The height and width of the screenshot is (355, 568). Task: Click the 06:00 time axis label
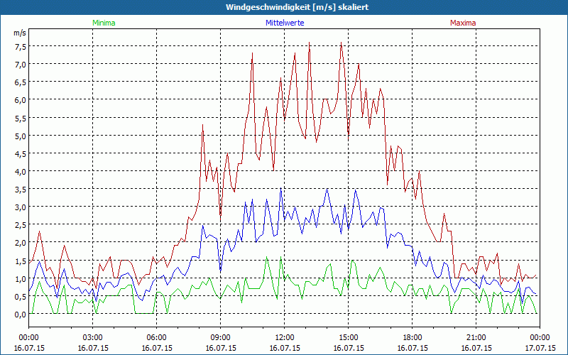pyautogui.click(x=156, y=338)
